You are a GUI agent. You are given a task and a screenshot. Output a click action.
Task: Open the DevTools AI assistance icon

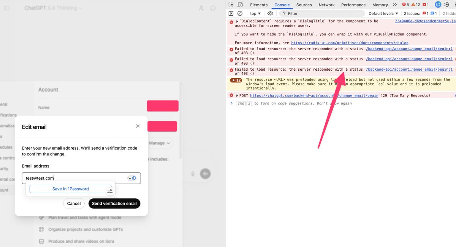coord(438,5)
